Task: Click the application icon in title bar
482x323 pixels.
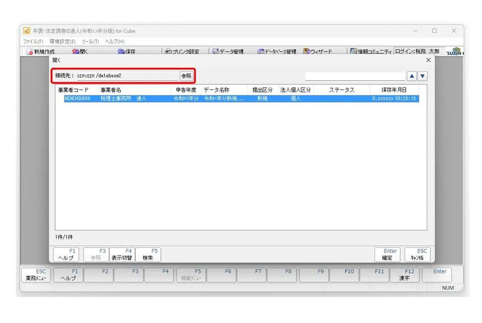Action: [x=27, y=31]
